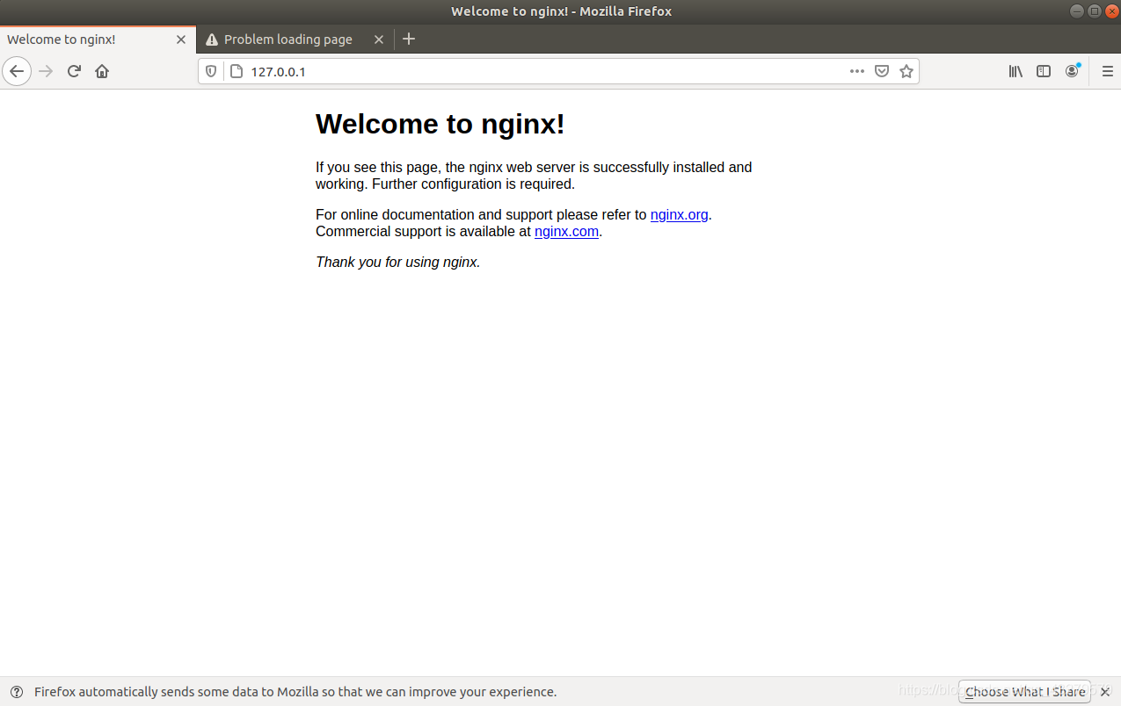The height and width of the screenshot is (706, 1121).
Task: Bookmark this page with star icon
Action: point(906,71)
